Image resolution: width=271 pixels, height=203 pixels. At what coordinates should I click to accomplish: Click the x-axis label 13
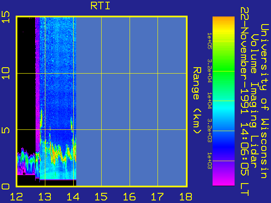[x=45, y=197]
